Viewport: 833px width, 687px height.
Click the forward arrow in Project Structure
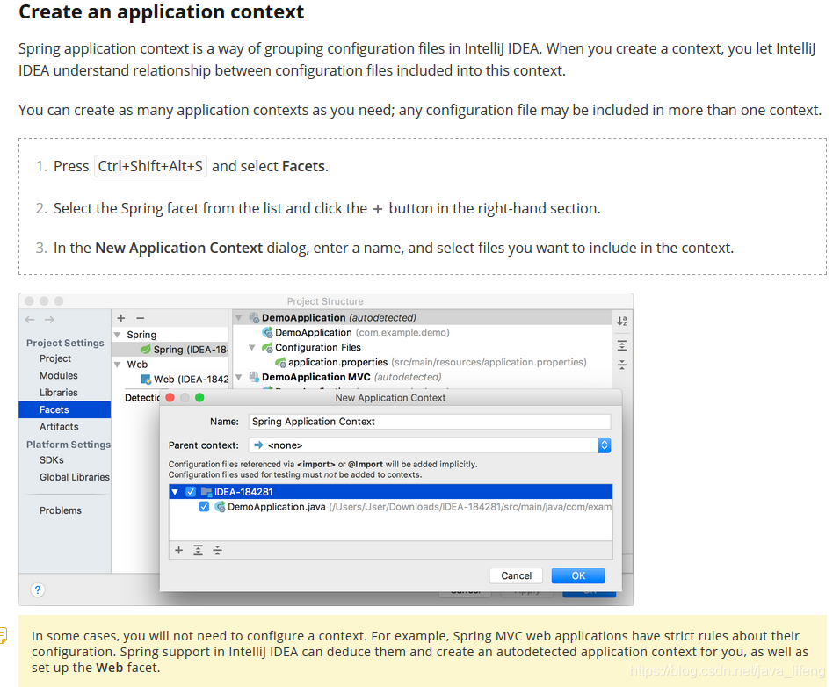(x=49, y=319)
